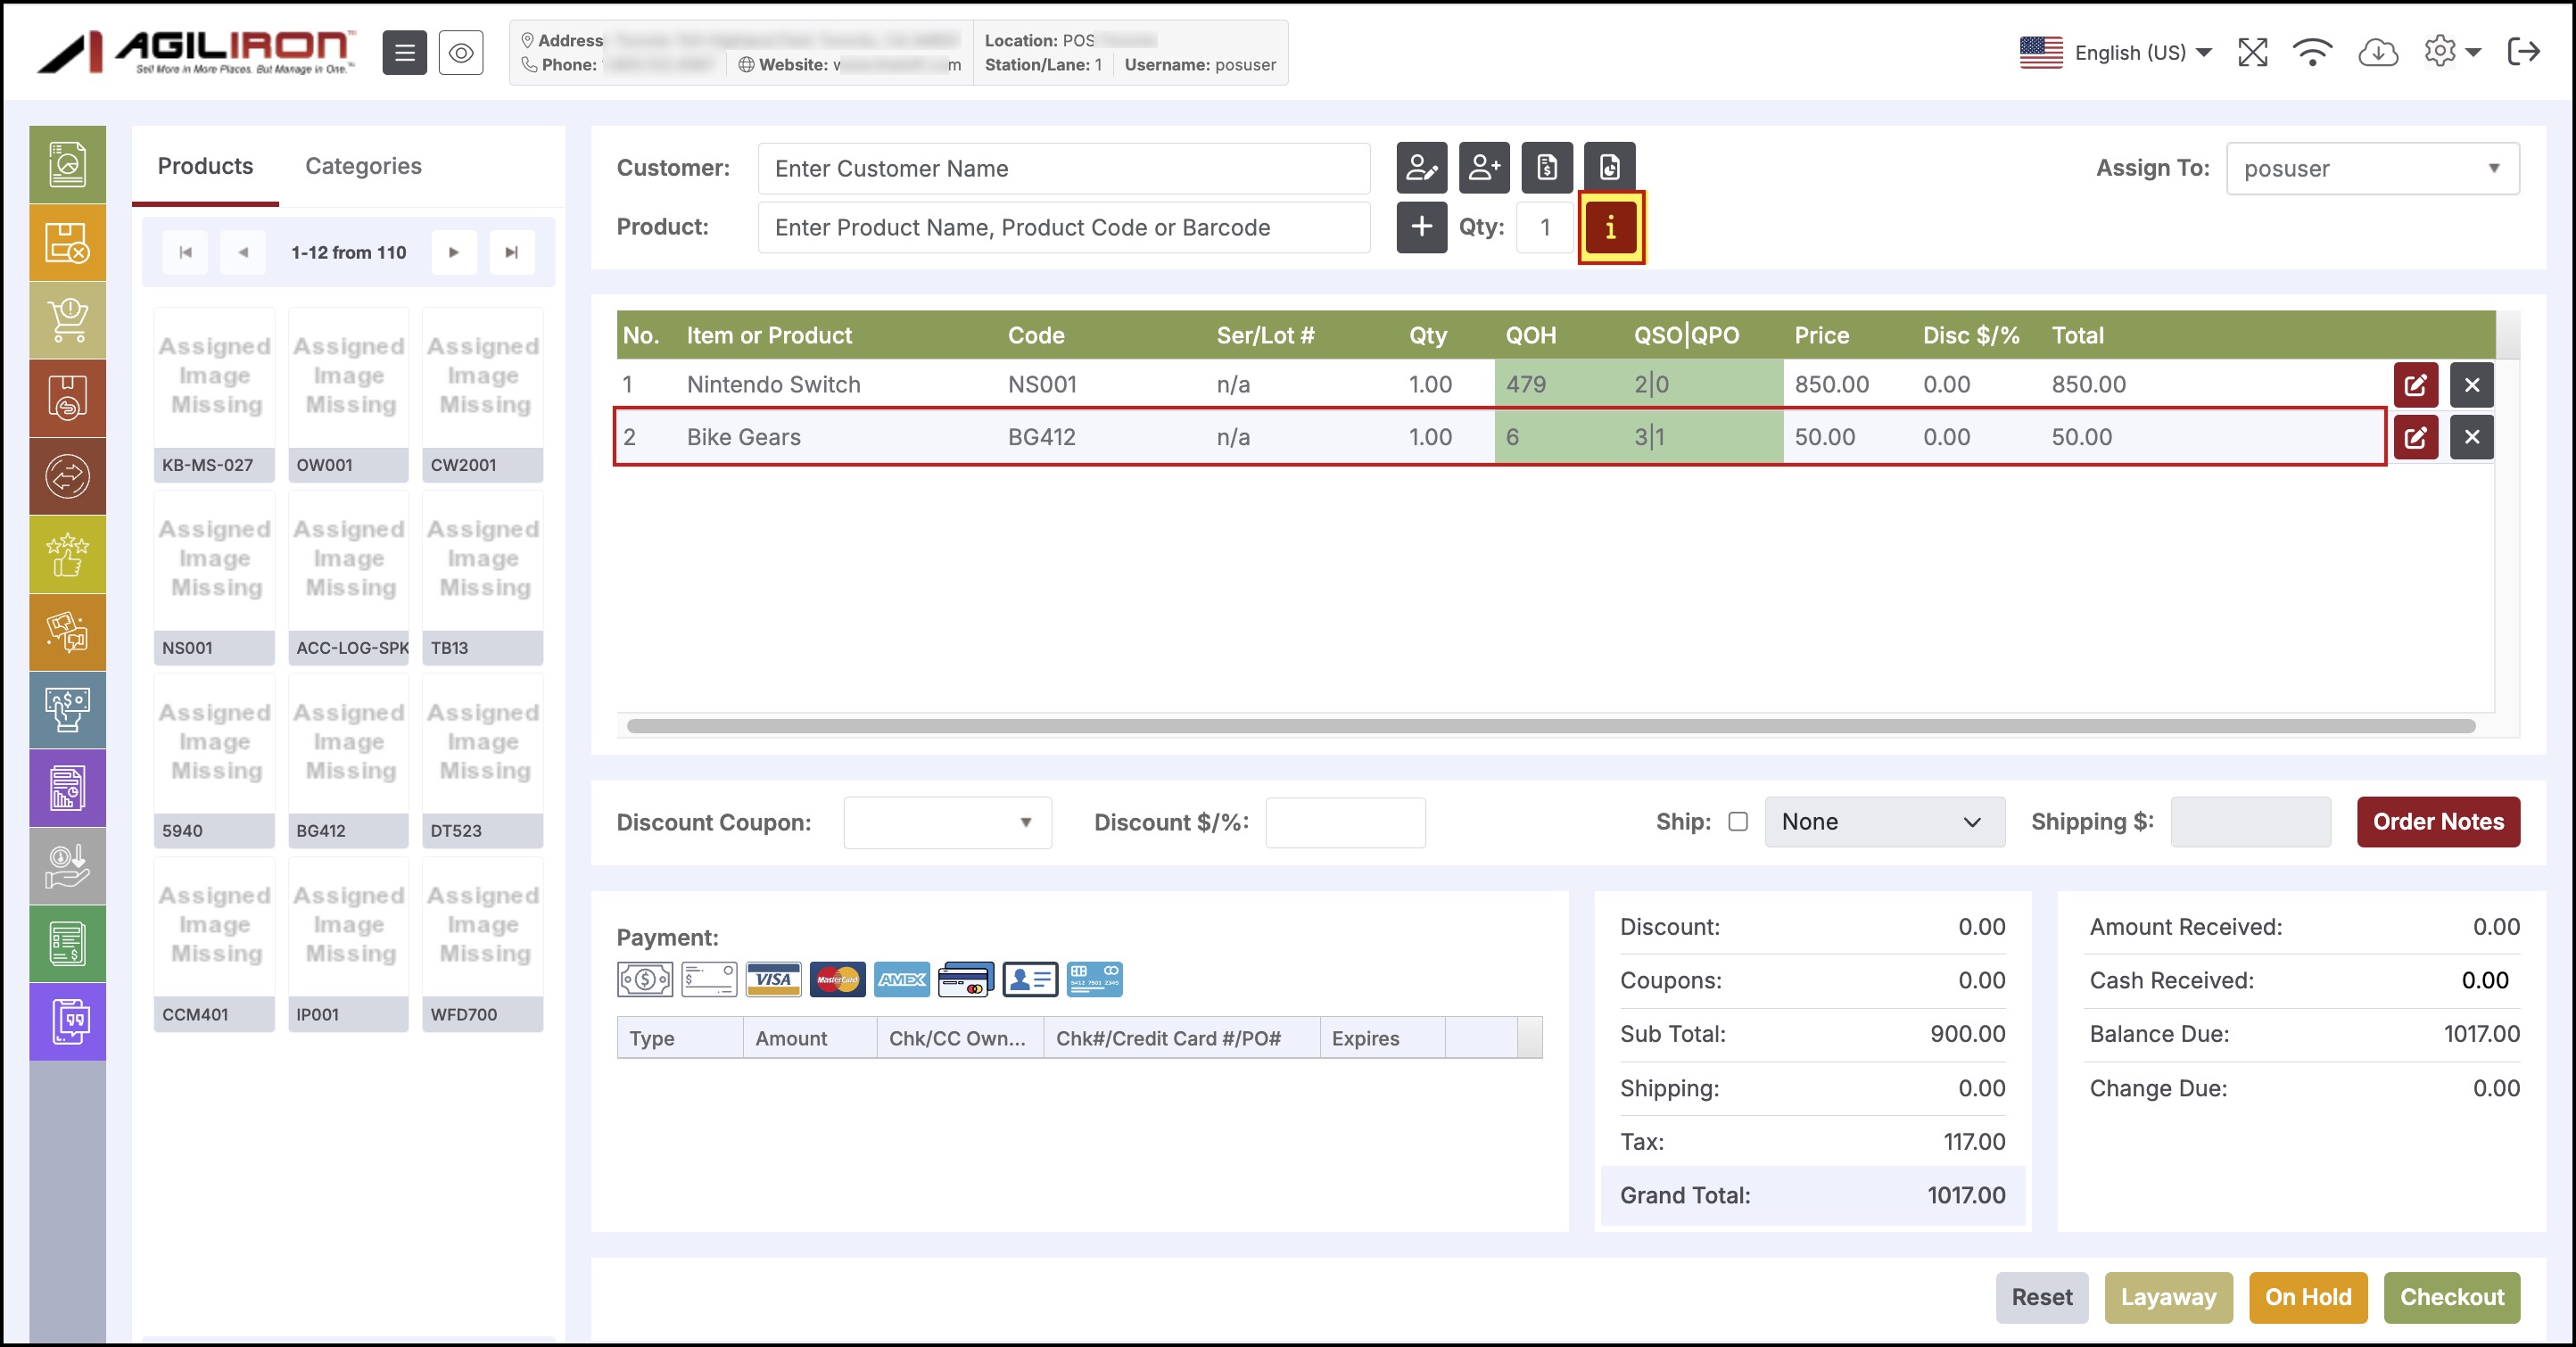Switch to the Categories tab
2576x1347 pixels.
coord(363,166)
